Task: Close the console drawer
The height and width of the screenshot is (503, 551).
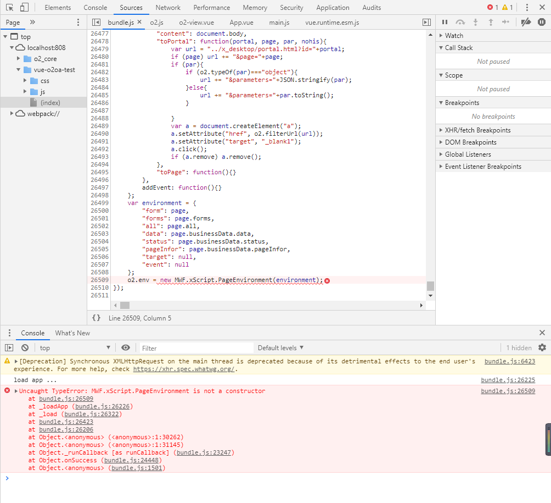Action: (542, 333)
